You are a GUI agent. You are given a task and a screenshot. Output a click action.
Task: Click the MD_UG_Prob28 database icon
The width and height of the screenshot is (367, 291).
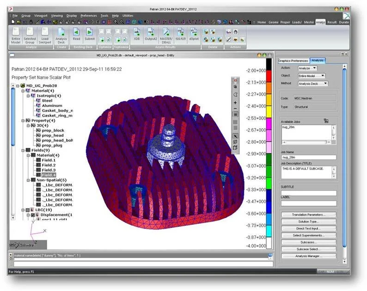23,86
